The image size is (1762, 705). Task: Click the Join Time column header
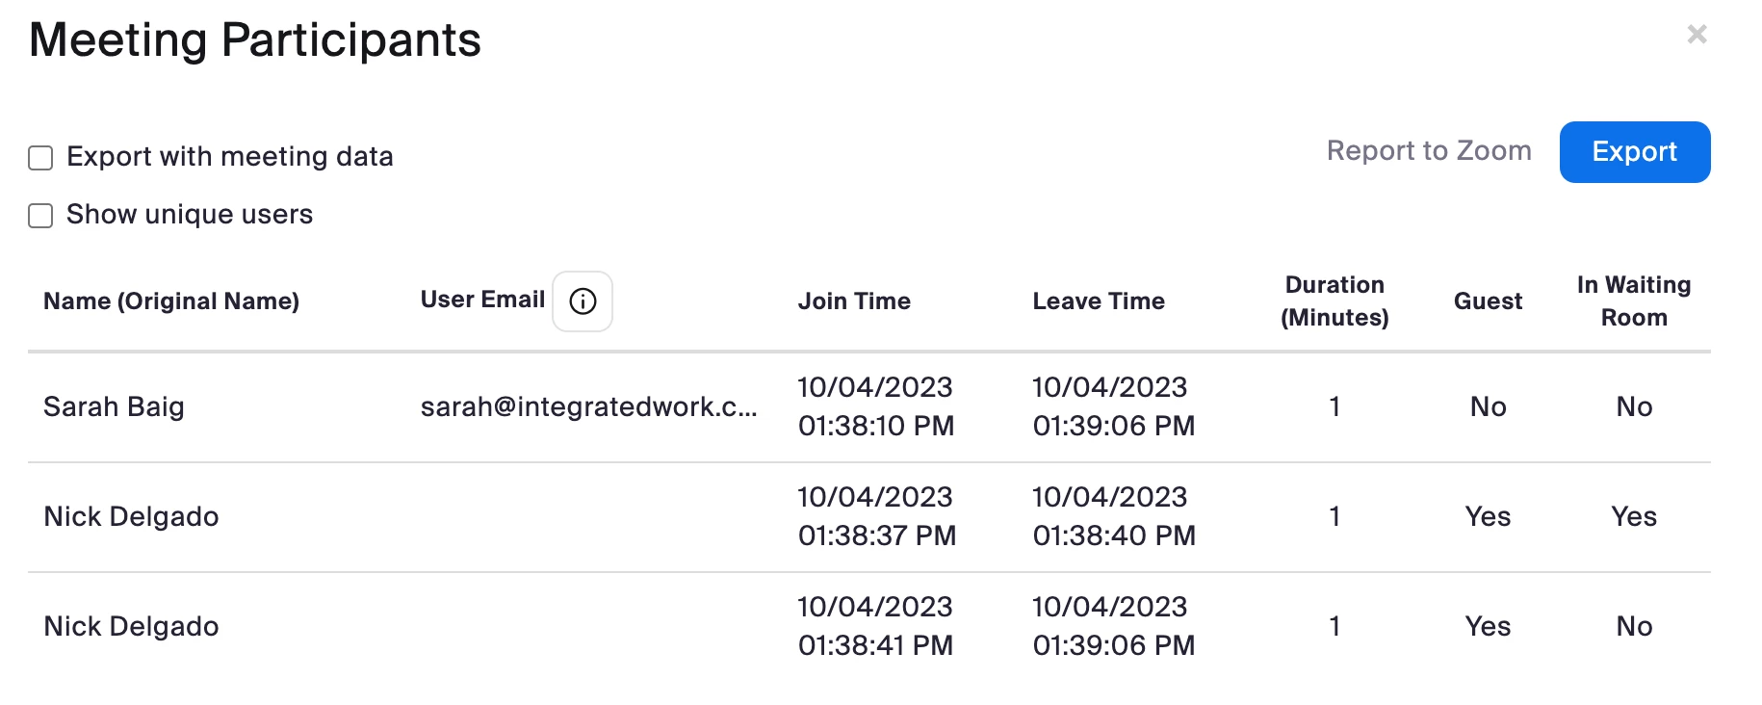(854, 301)
